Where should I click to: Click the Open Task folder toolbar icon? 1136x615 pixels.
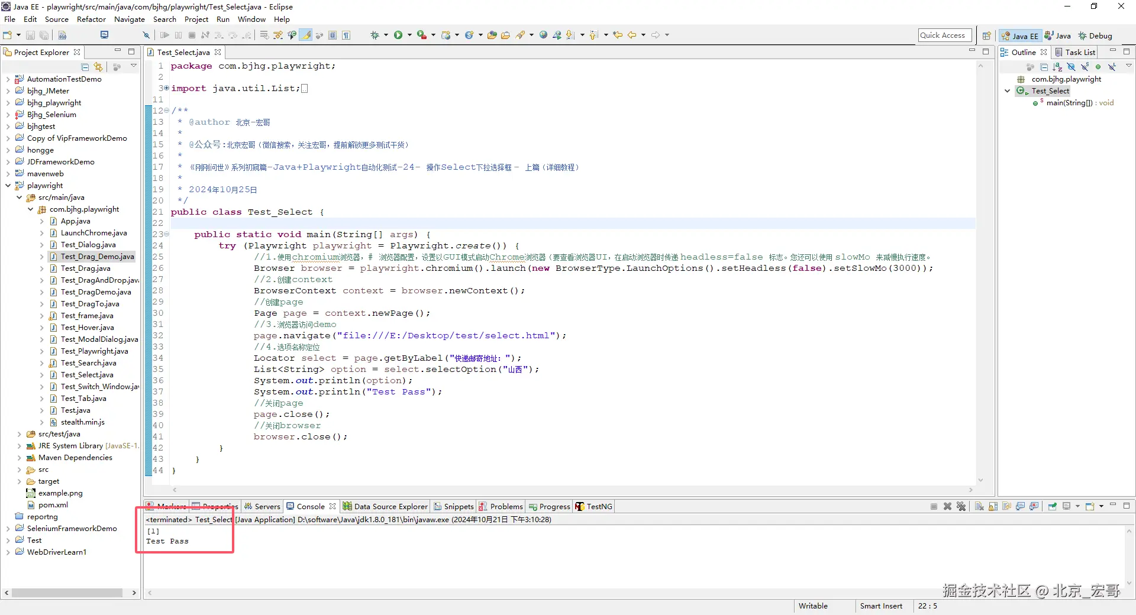(505, 35)
